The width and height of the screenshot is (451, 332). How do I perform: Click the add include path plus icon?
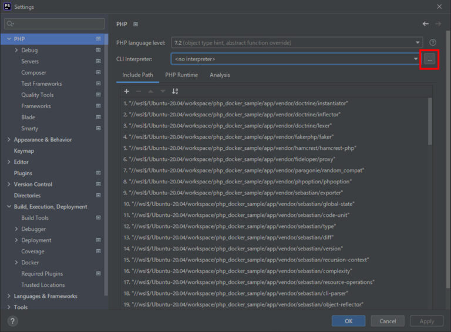pyautogui.click(x=126, y=91)
